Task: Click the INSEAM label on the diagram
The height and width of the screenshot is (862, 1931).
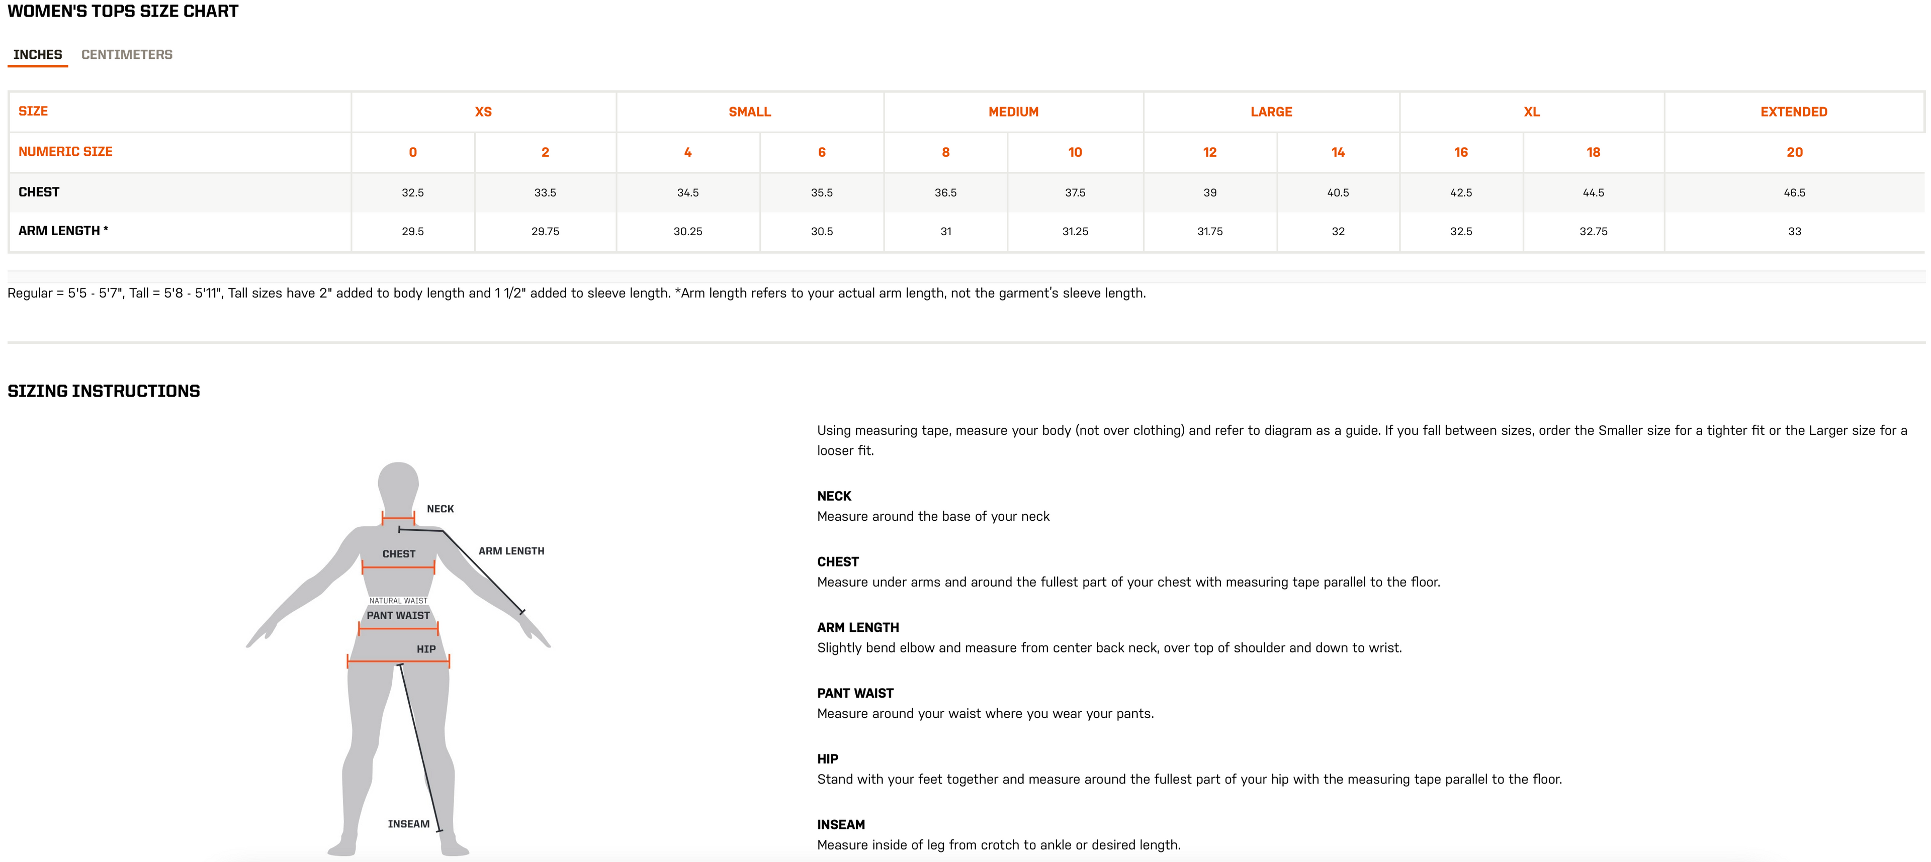Action: 408,824
